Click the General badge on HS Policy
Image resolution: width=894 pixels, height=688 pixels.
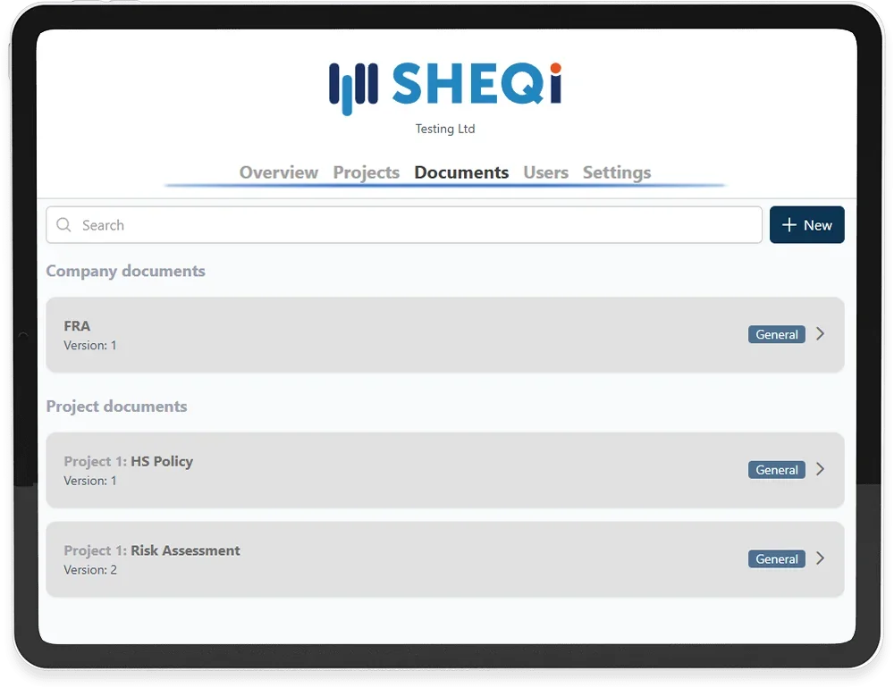tap(776, 470)
